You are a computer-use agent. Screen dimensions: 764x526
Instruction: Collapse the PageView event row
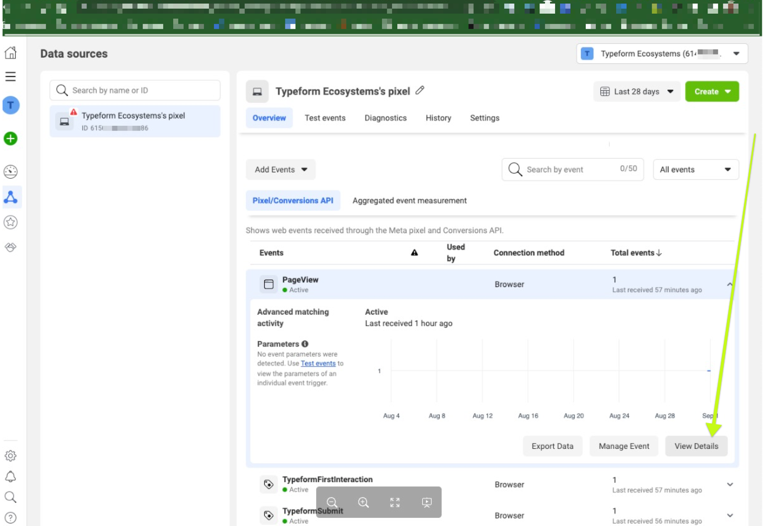(x=730, y=285)
